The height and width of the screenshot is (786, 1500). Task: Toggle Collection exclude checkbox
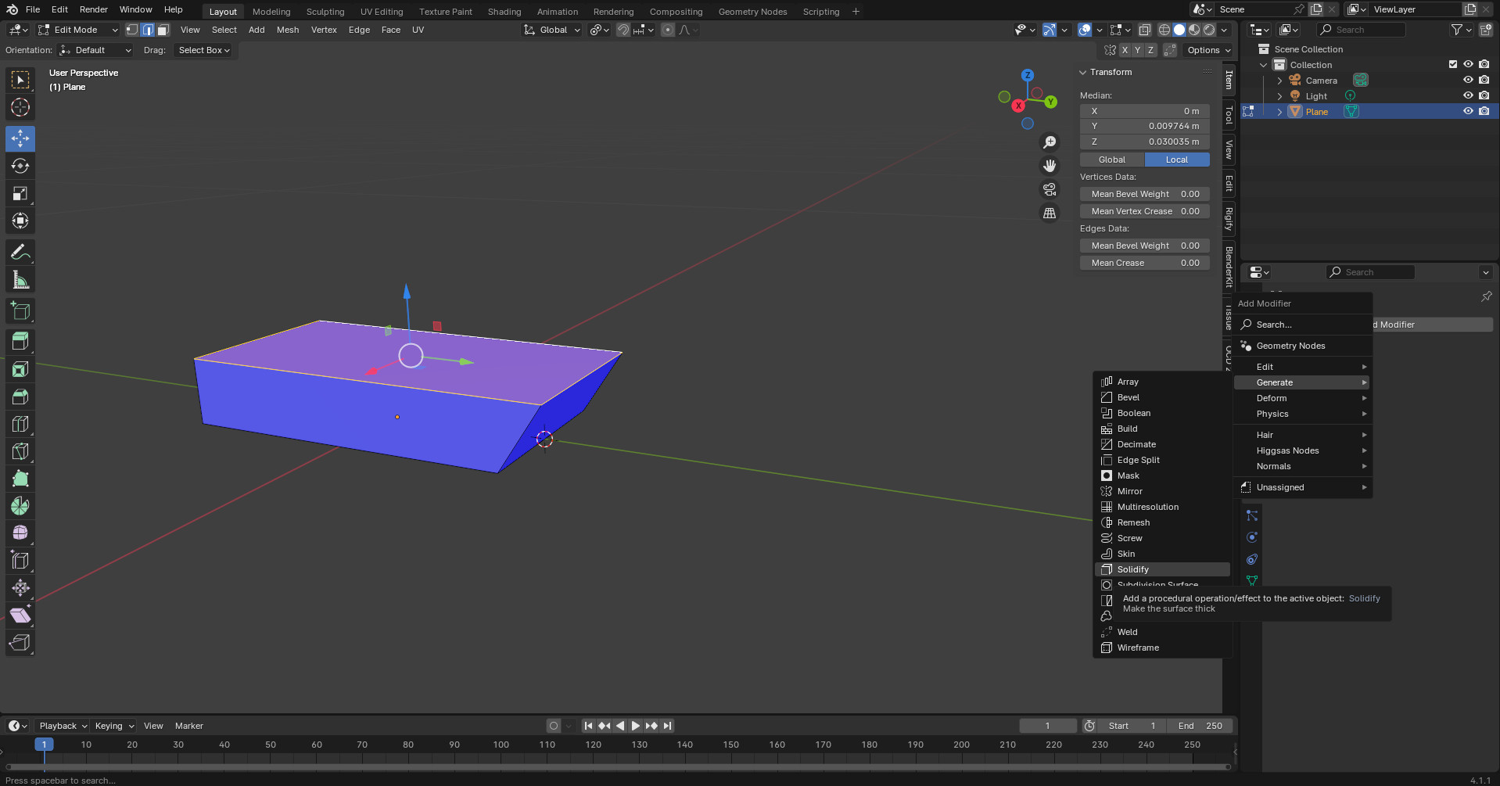point(1452,64)
